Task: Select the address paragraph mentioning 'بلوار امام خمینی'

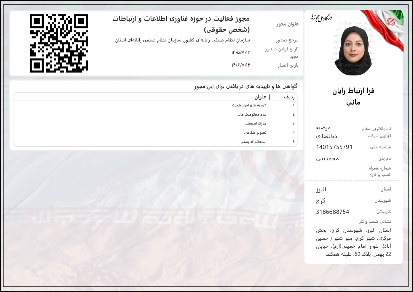Action: [x=353, y=242]
